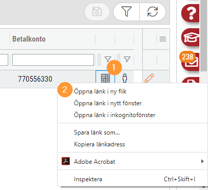Viewport: 208px width, 190px height.
Task: Refresh the list with circular arrows icon
Action: tap(153, 12)
